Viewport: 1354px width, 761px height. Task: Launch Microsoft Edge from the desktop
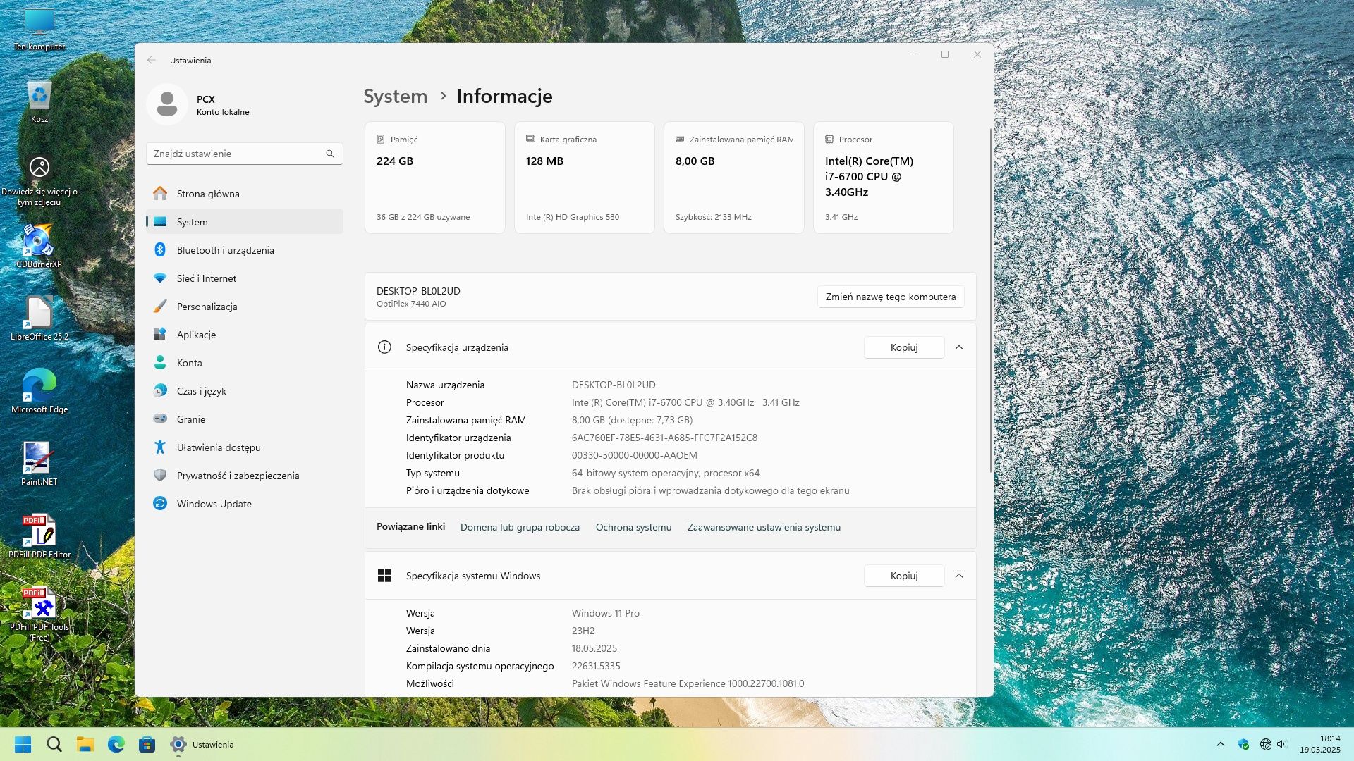point(39,391)
